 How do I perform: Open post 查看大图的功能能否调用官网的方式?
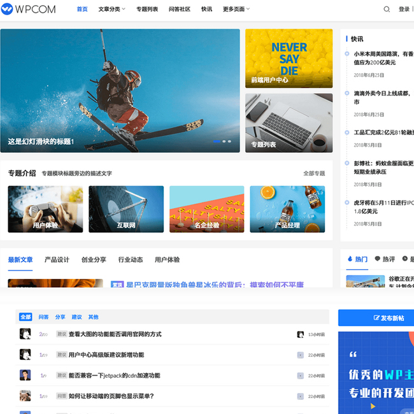115,334
